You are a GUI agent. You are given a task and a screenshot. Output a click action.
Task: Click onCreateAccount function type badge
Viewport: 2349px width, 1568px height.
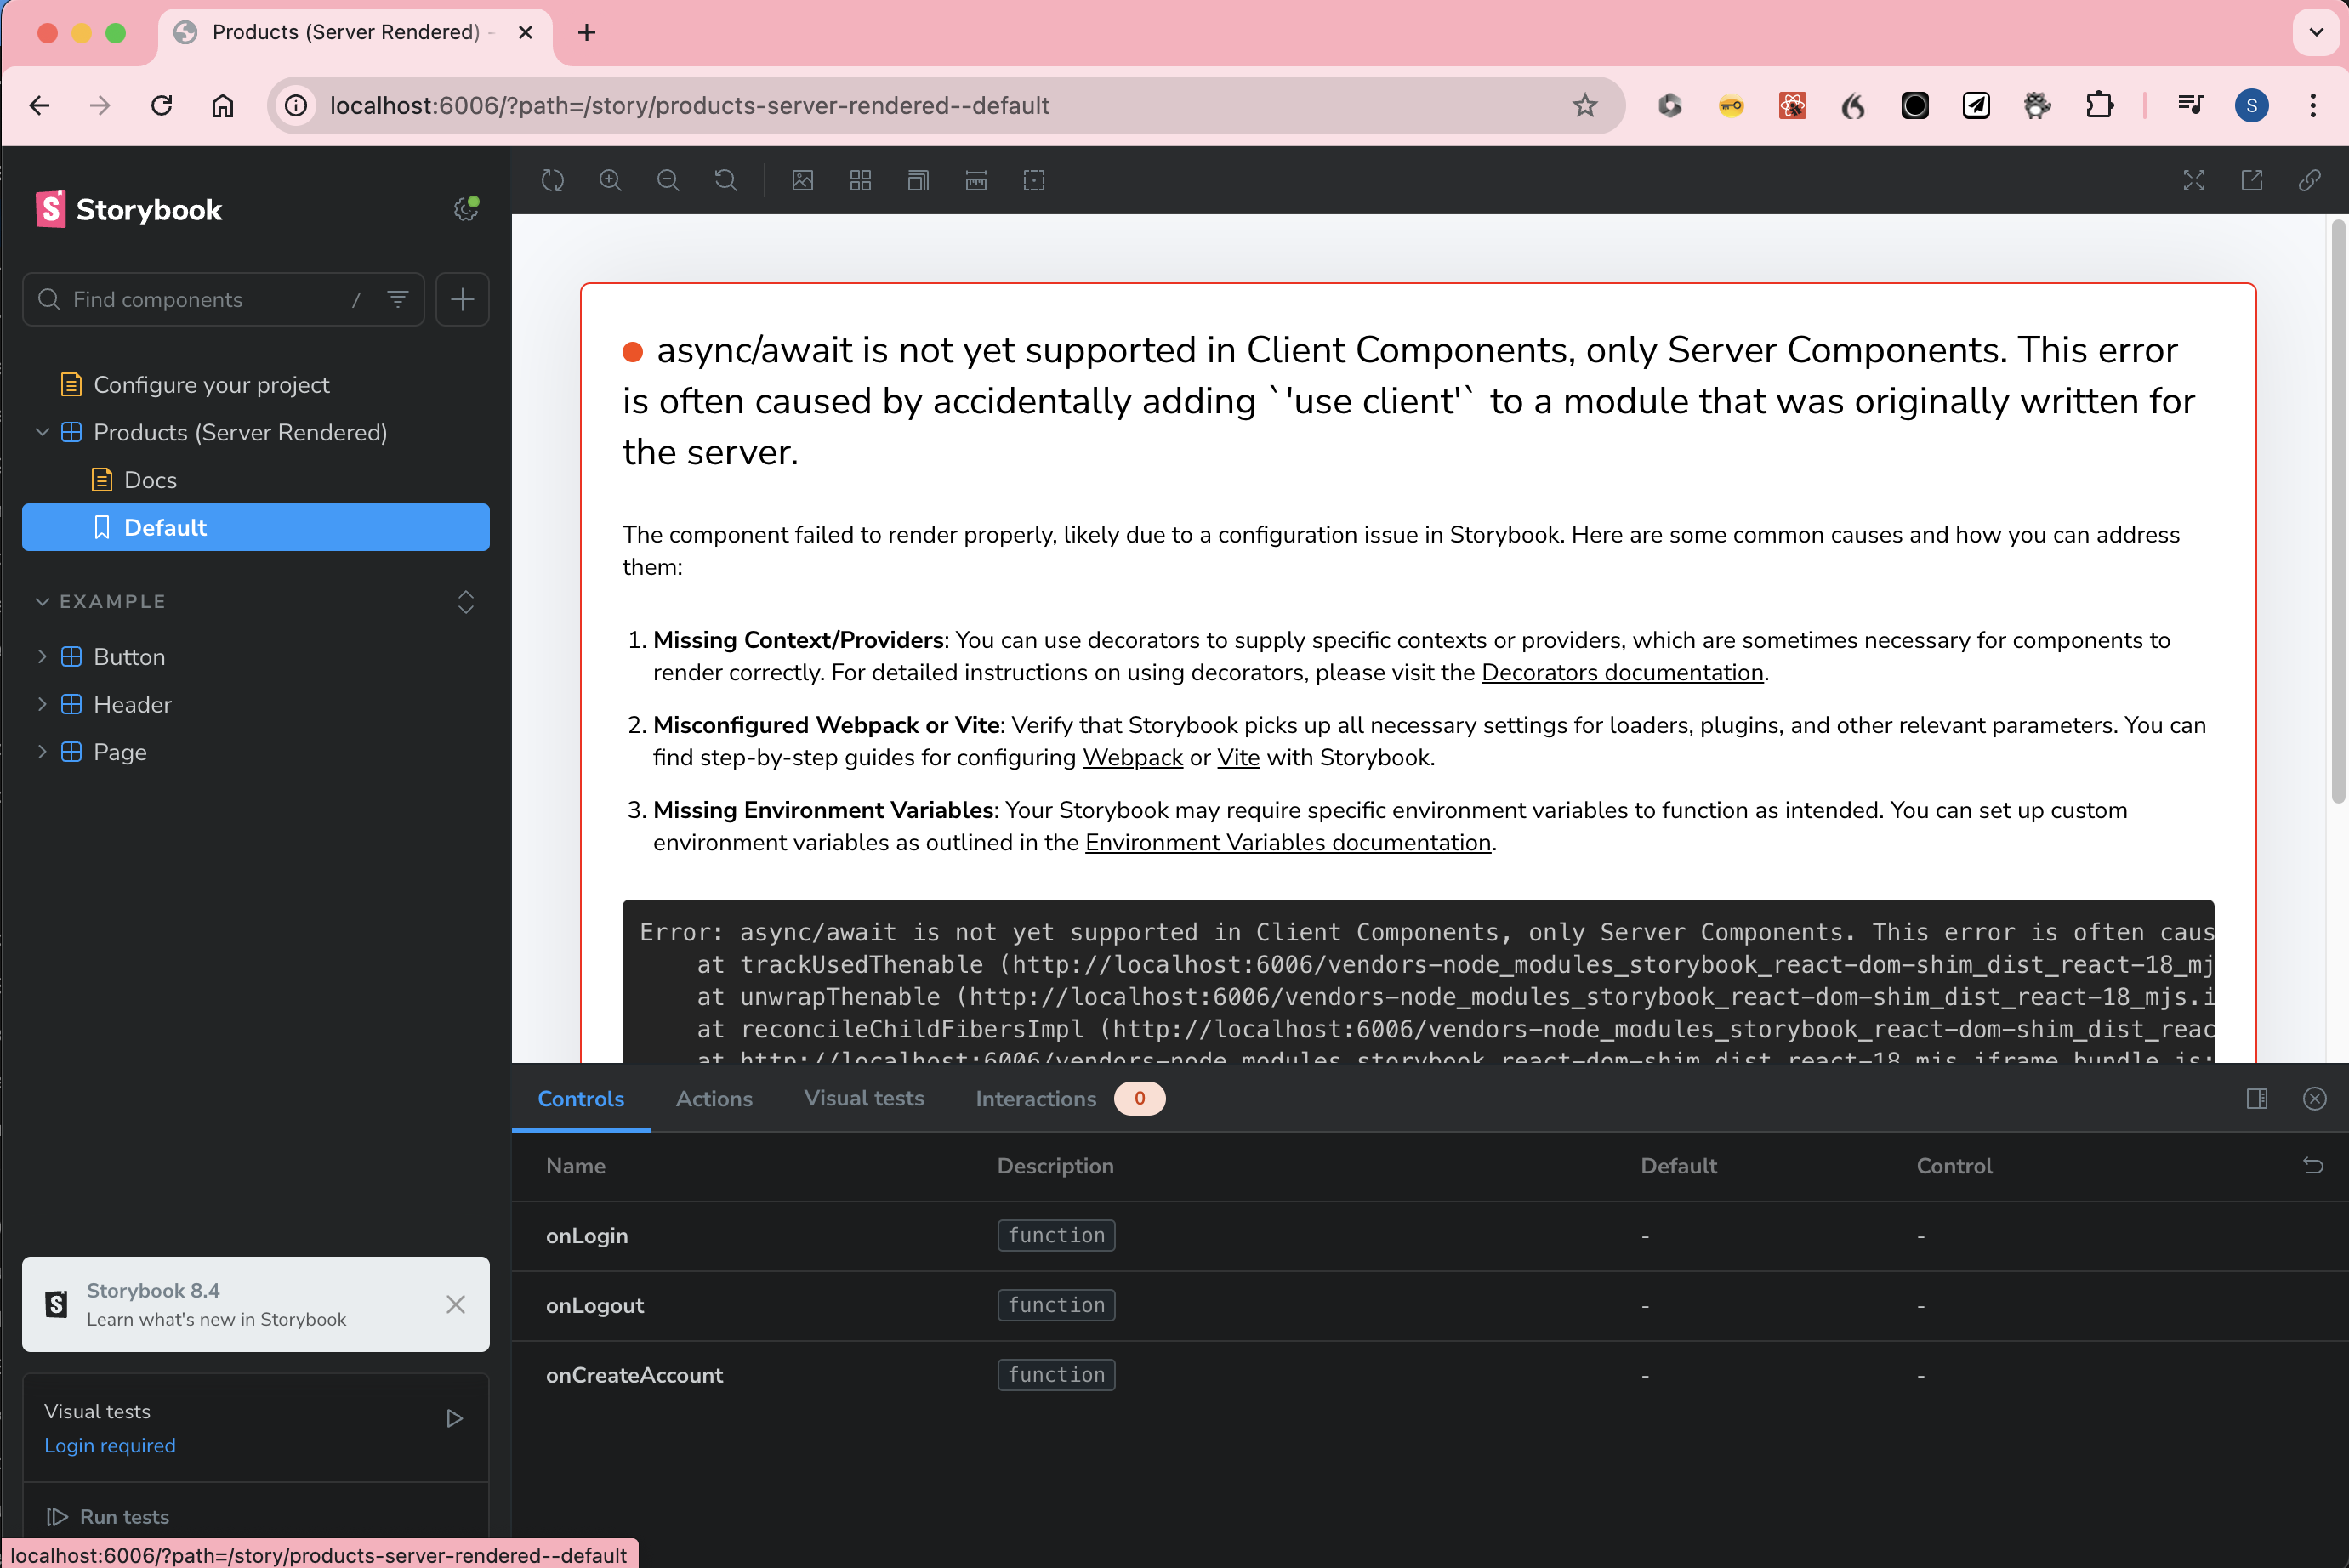(x=1056, y=1374)
